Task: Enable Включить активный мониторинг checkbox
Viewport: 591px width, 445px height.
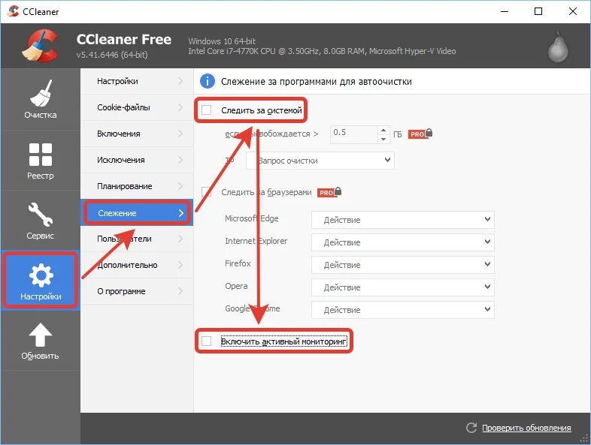Action: pos(206,341)
